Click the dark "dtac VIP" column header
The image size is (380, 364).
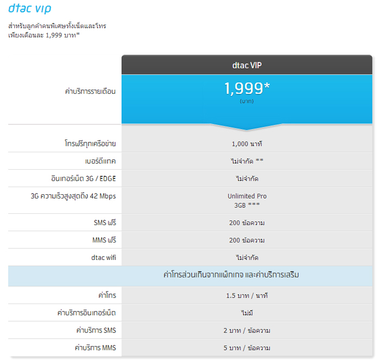(247, 65)
